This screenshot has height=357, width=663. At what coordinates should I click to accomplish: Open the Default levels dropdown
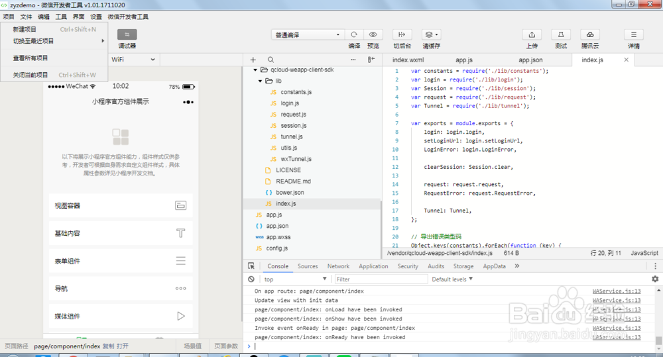pyautogui.click(x=452, y=280)
